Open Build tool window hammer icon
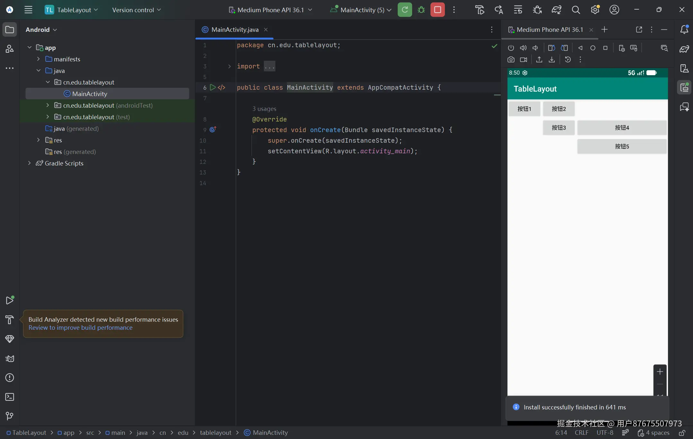This screenshot has height=439, width=693. tap(10, 319)
